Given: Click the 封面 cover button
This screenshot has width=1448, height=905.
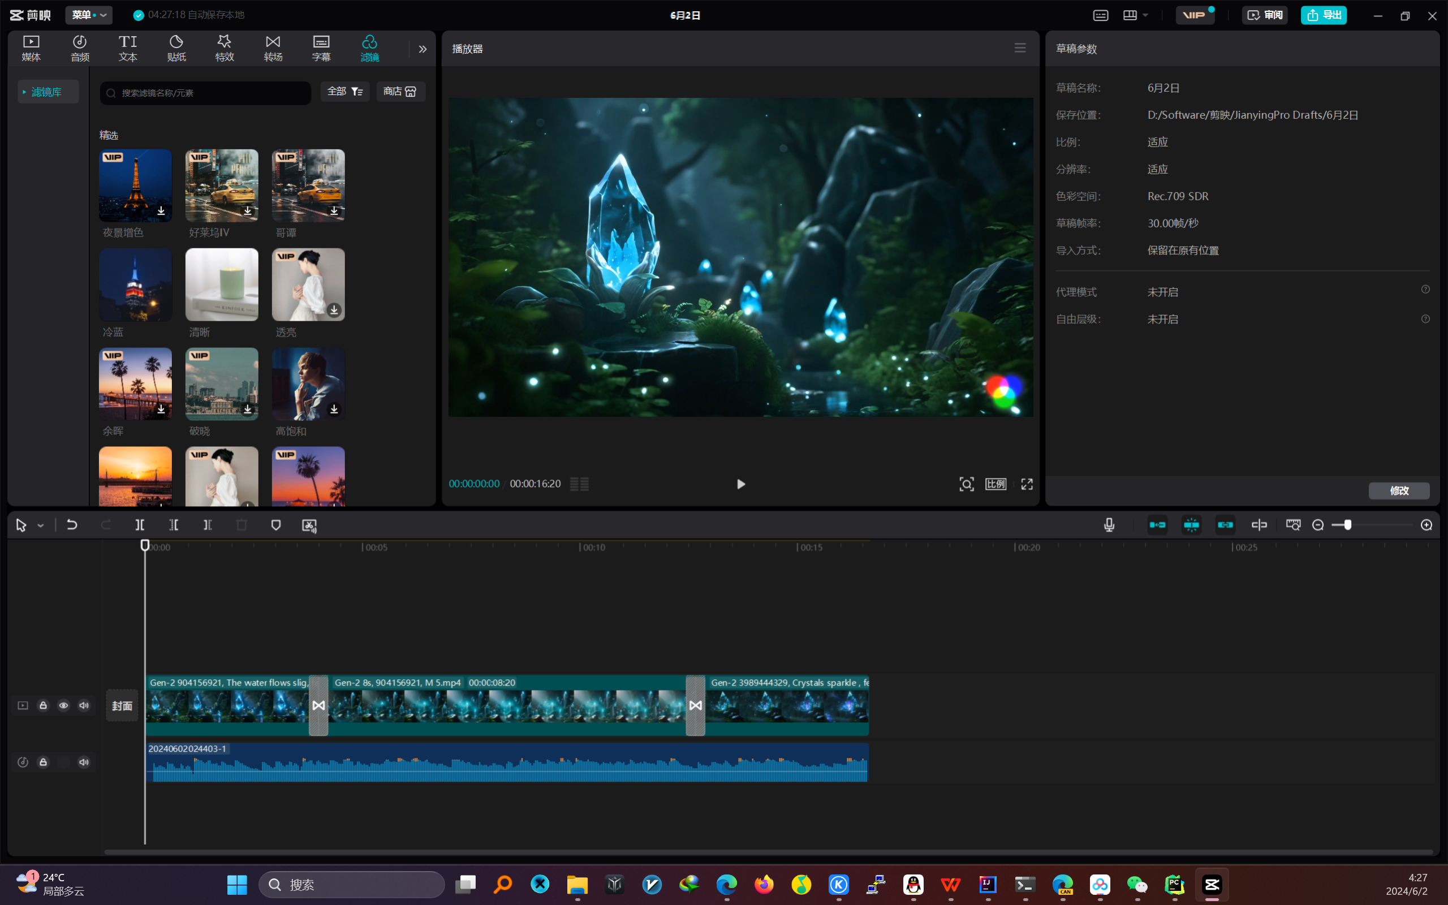Looking at the screenshot, I should (x=122, y=706).
